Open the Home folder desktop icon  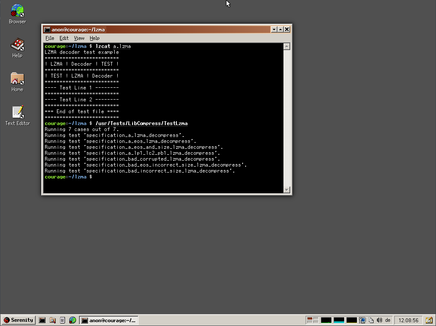tap(17, 82)
